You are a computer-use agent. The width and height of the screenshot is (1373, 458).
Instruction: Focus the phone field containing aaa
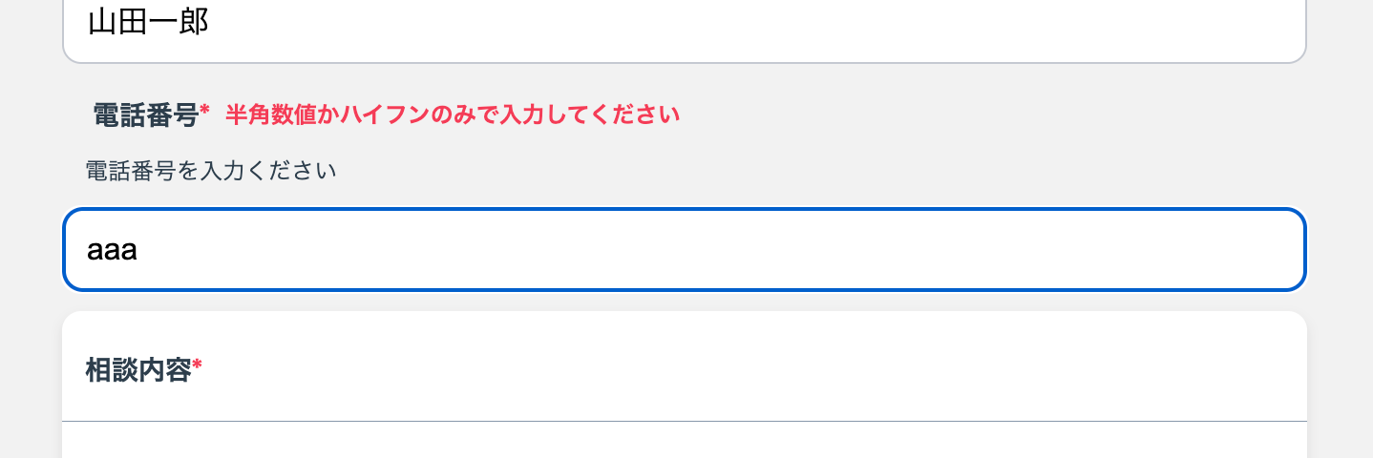point(684,250)
